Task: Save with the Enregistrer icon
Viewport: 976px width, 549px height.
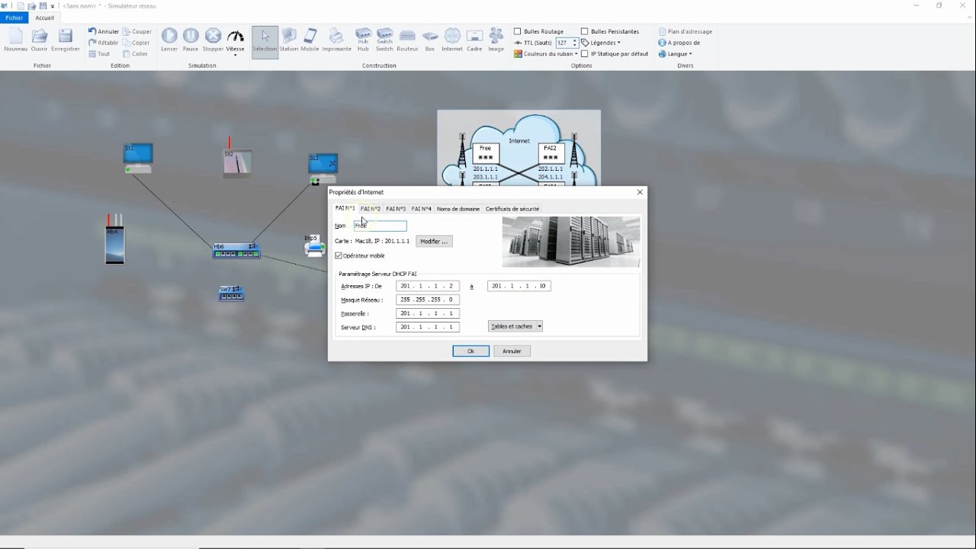Action: point(66,40)
